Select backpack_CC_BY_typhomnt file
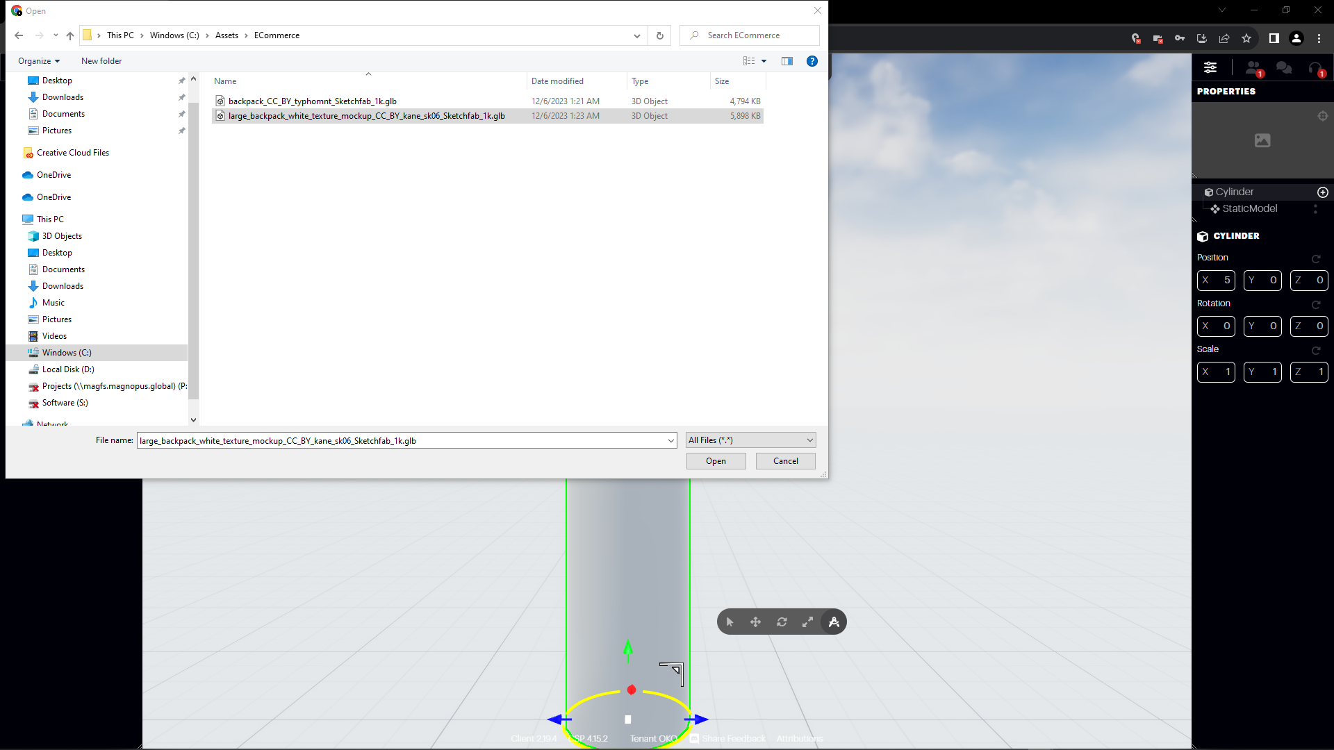Image resolution: width=1334 pixels, height=750 pixels. tap(312, 101)
